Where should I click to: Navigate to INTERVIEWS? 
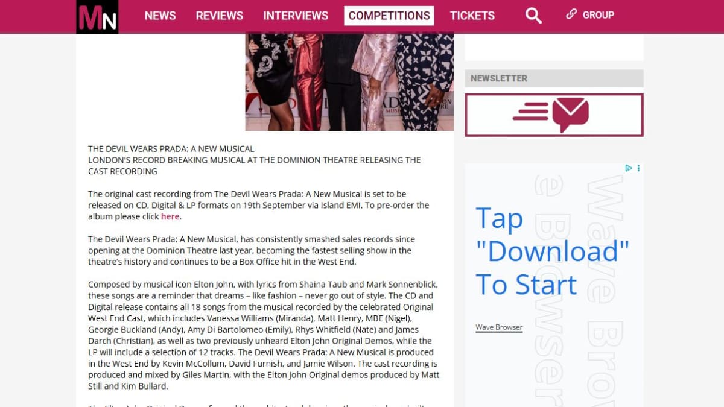tap(296, 16)
